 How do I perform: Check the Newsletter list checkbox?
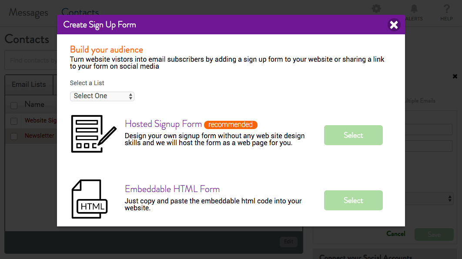[14, 136]
